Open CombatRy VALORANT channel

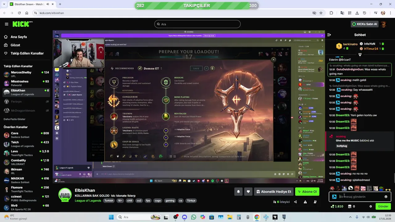(26, 162)
